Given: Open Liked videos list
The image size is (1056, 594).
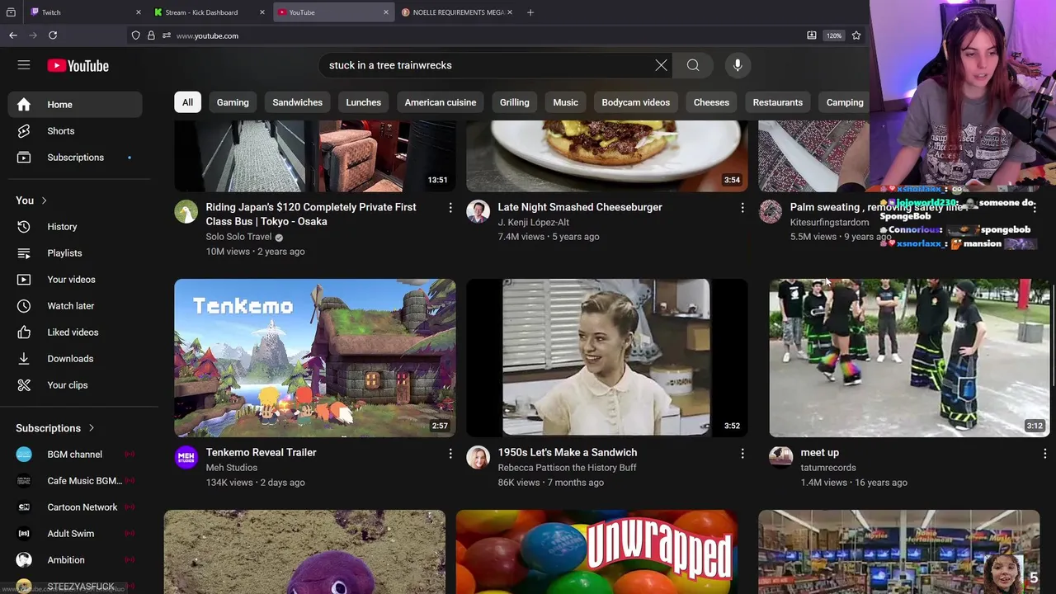Looking at the screenshot, I should point(75,332).
